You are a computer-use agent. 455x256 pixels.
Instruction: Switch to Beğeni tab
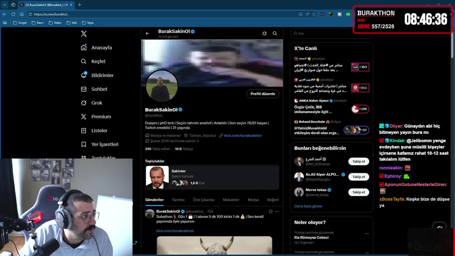[x=273, y=200]
